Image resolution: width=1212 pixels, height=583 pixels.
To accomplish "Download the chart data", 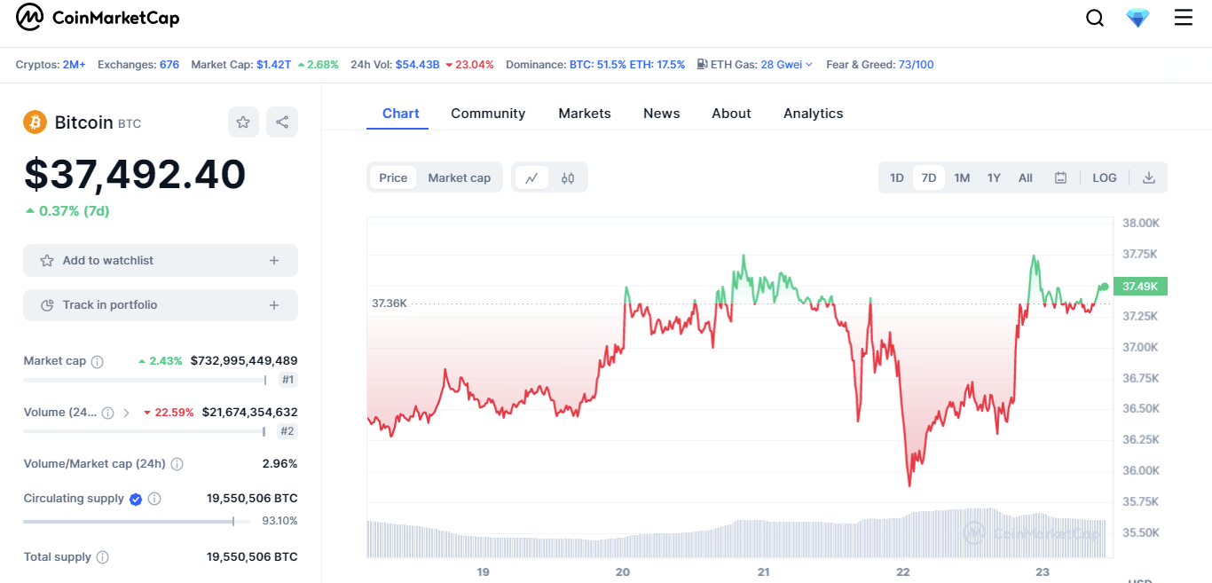I will [x=1149, y=177].
